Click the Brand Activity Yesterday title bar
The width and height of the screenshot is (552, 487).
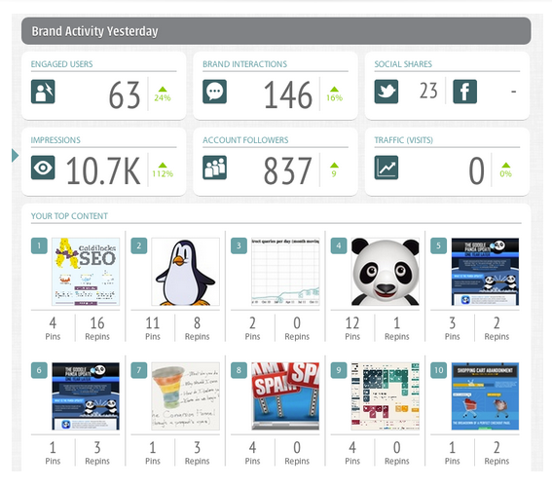point(276,31)
